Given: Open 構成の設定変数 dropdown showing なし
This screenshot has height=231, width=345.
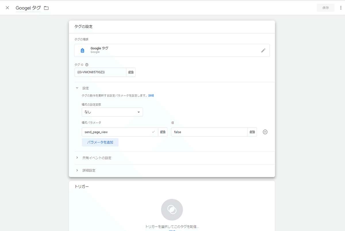Looking at the screenshot, I should point(112,112).
